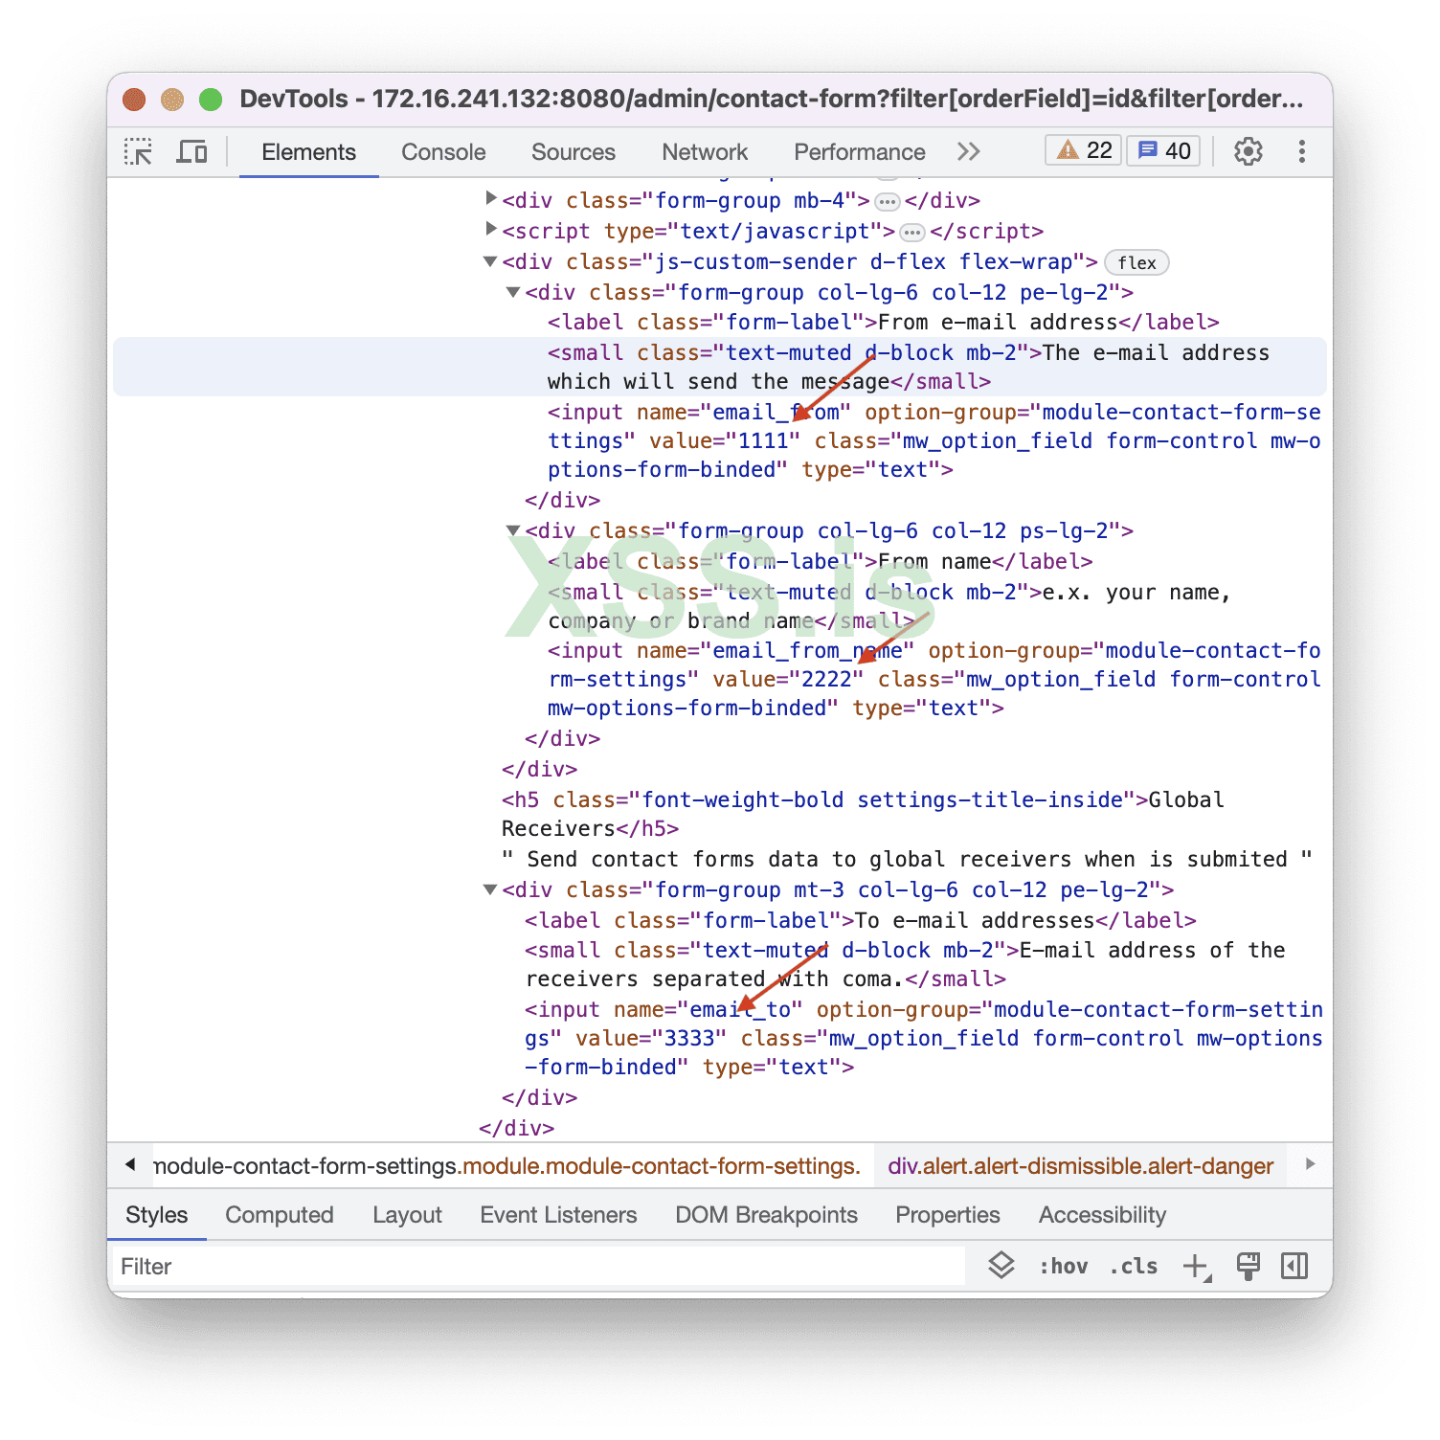Select the Computed pane tab
Image resolution: width=1440 pixels, height=1440 pixels.
280,1215
